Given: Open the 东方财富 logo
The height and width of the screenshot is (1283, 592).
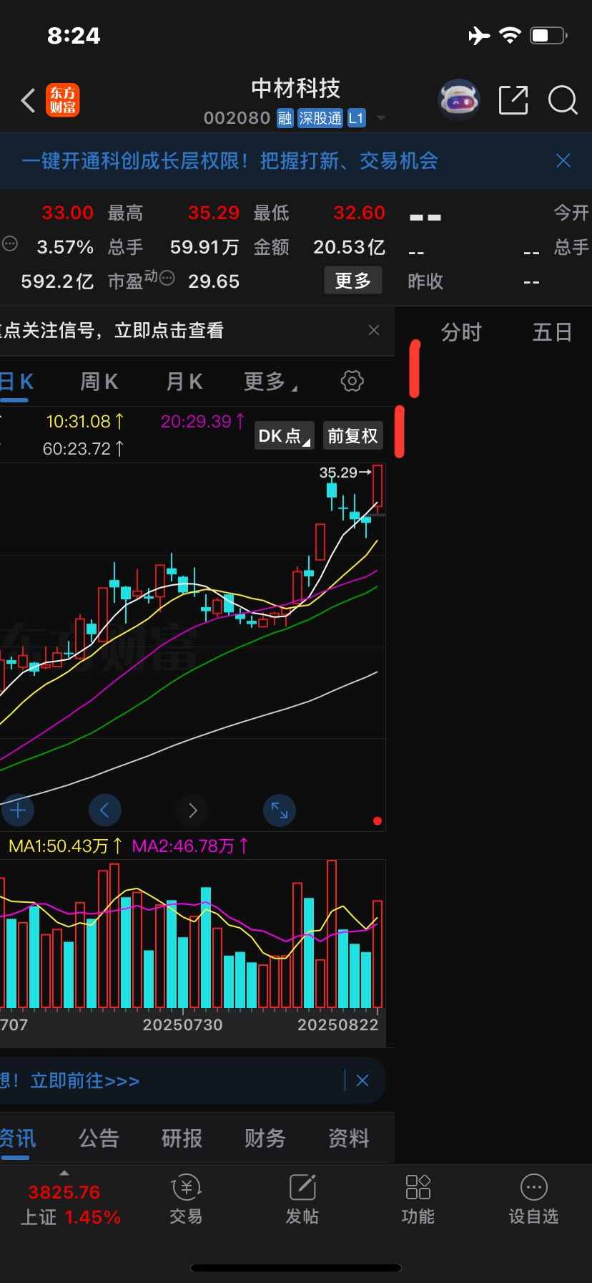Looking at the screenshot, I should 63,100.
